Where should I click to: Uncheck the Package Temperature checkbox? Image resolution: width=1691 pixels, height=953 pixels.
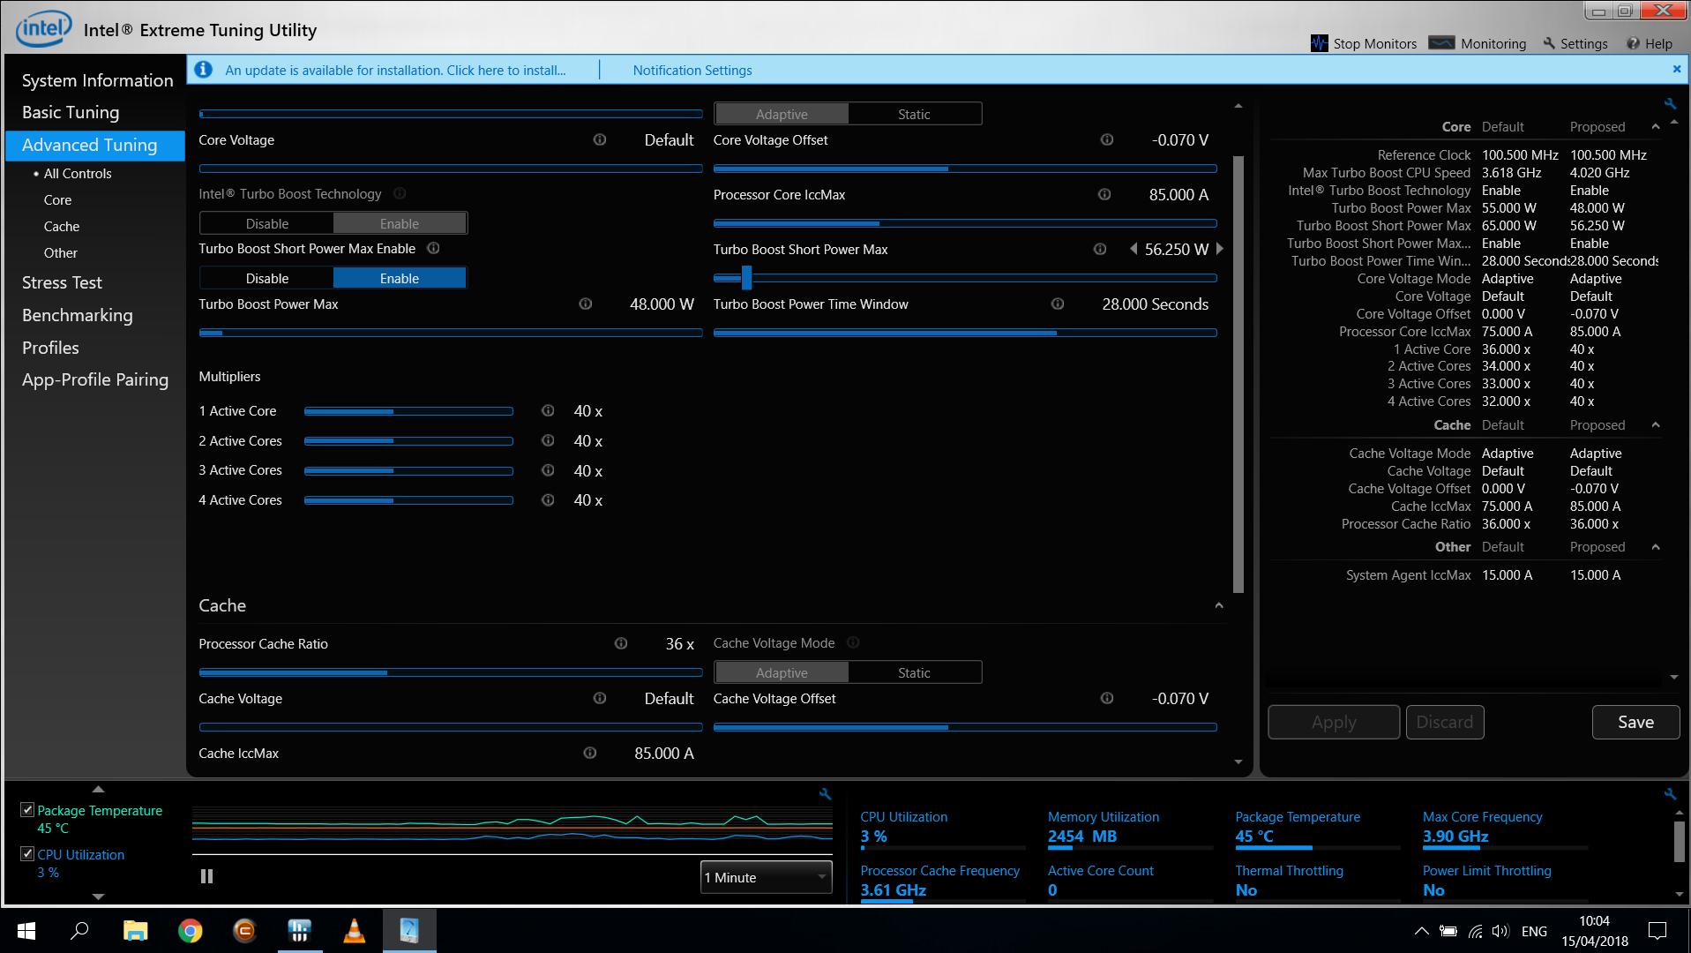click(x=27, y=810)
